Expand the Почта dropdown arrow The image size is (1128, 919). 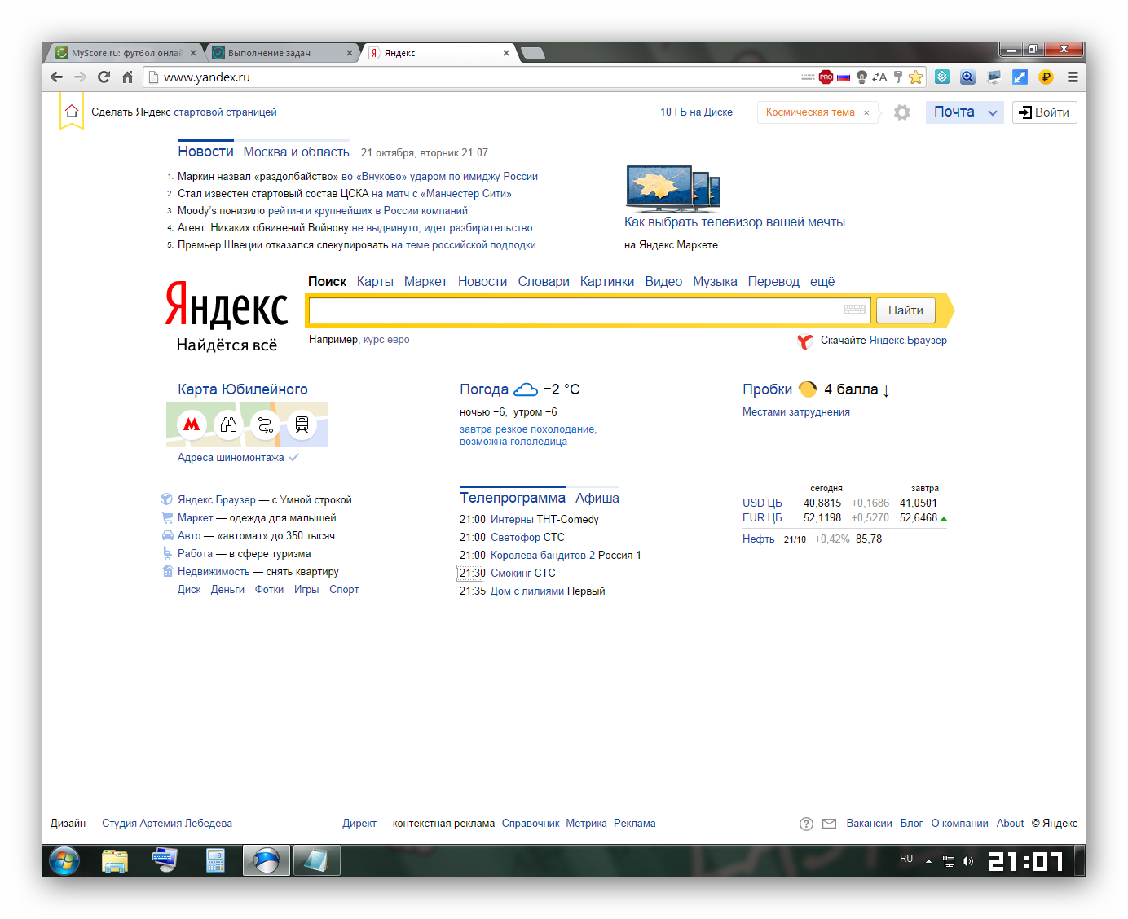click(x=992, y=112)
